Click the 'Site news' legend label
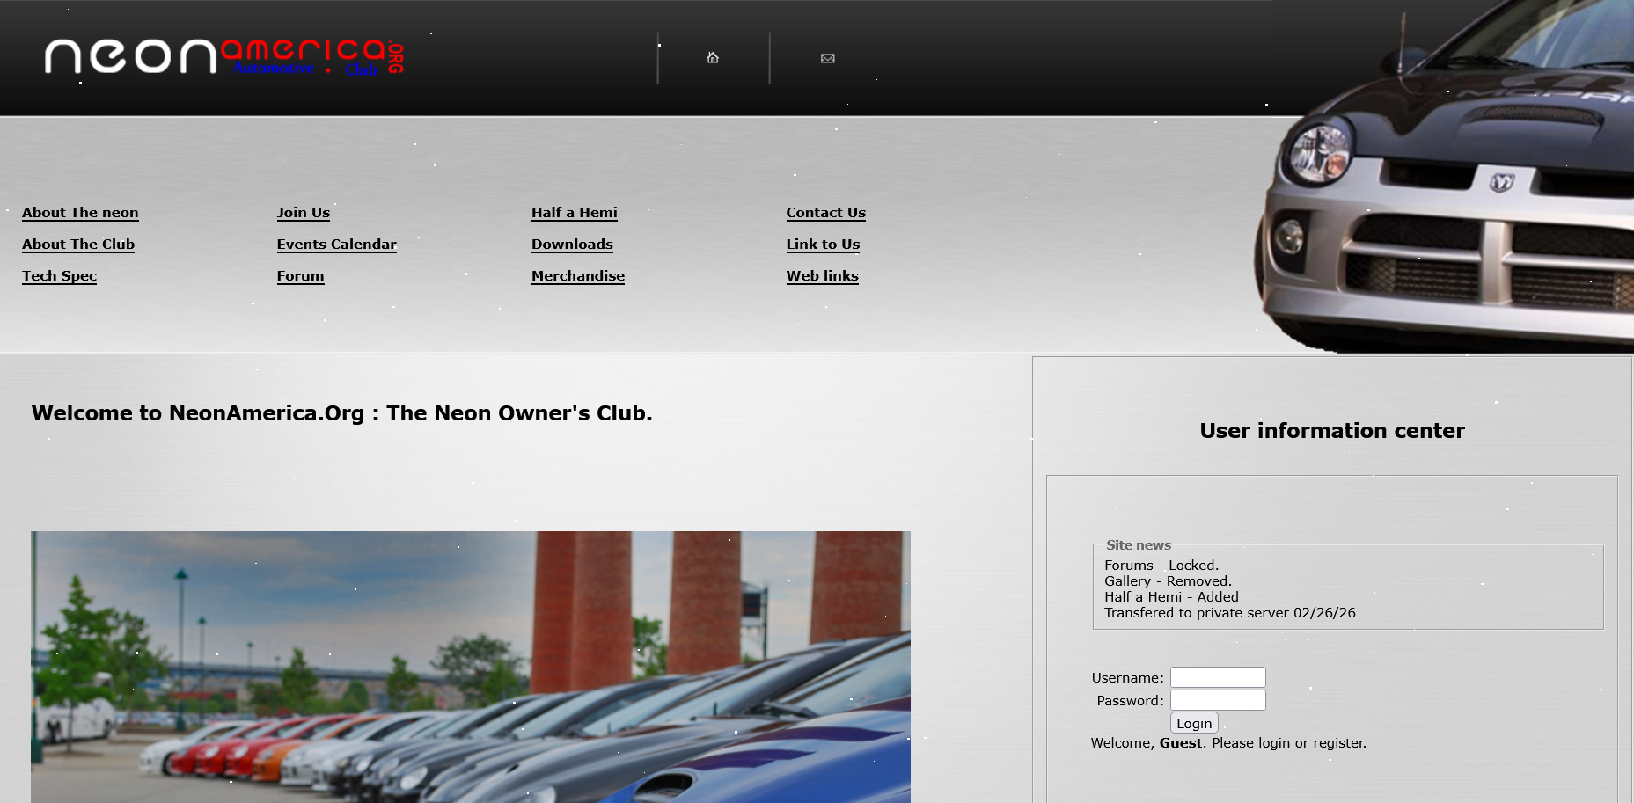The width and height of the screenshot is (1634, 803). [1139, 545]
